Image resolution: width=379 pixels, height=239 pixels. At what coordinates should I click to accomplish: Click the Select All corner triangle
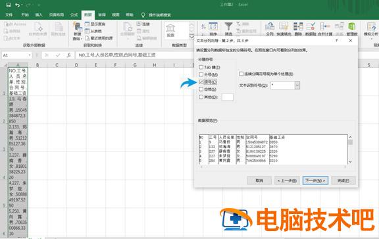(x=5, y=65)
